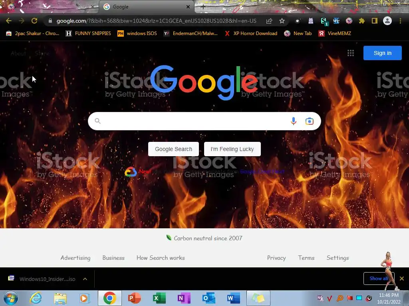Click the address bar URL
The image size is (409, 306).
[156, 21]
